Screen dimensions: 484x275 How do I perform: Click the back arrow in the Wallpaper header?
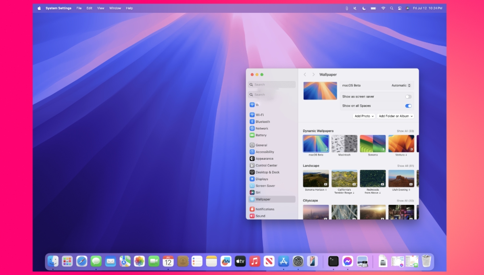(x=305, y=75)
